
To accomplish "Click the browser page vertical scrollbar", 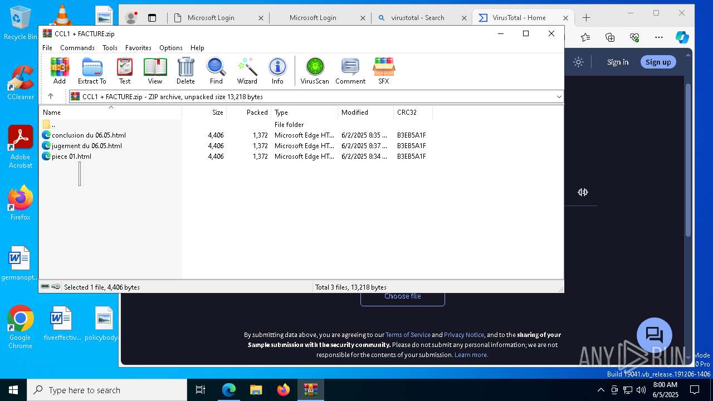I will tap(688, 160).
